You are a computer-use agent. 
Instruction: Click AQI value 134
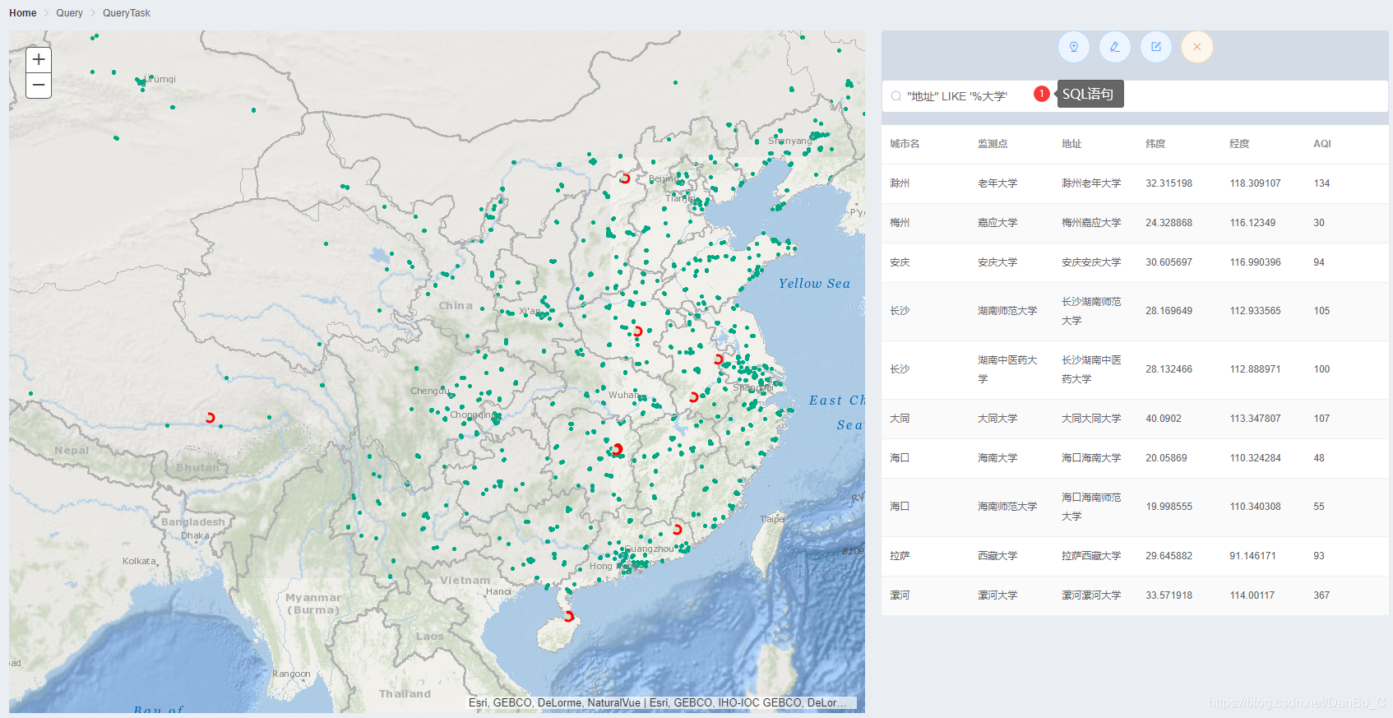click(x=1321, y=183)
